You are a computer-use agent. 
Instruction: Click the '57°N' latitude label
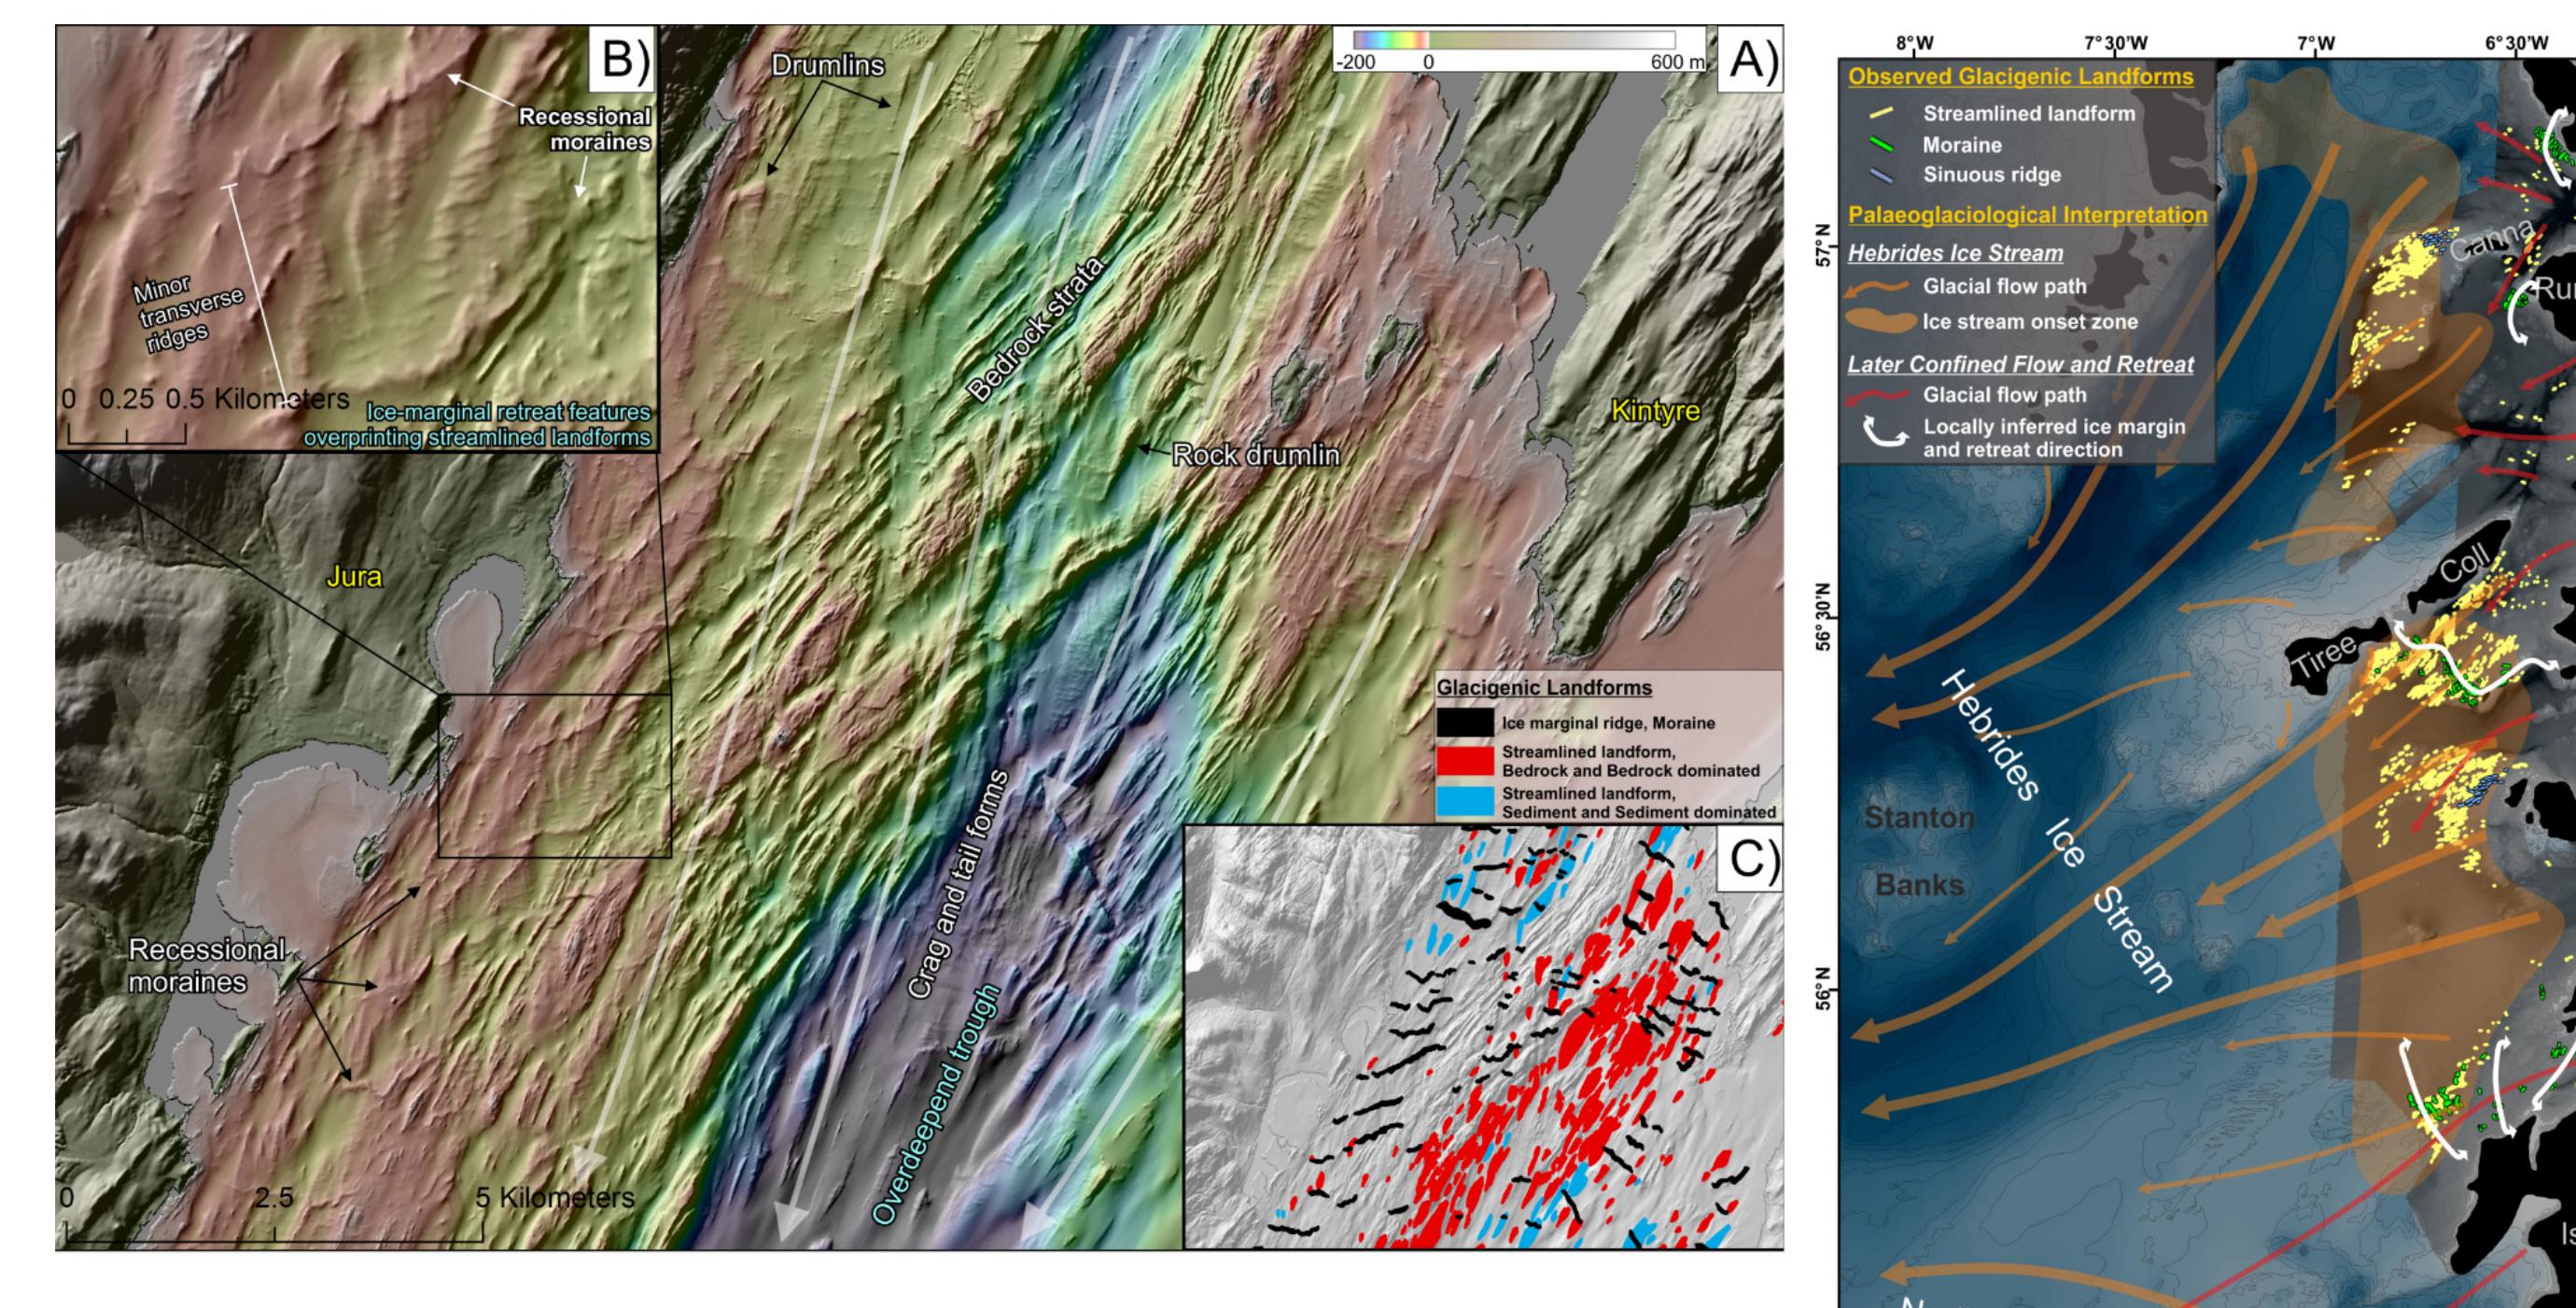[x=1824, y=246]
